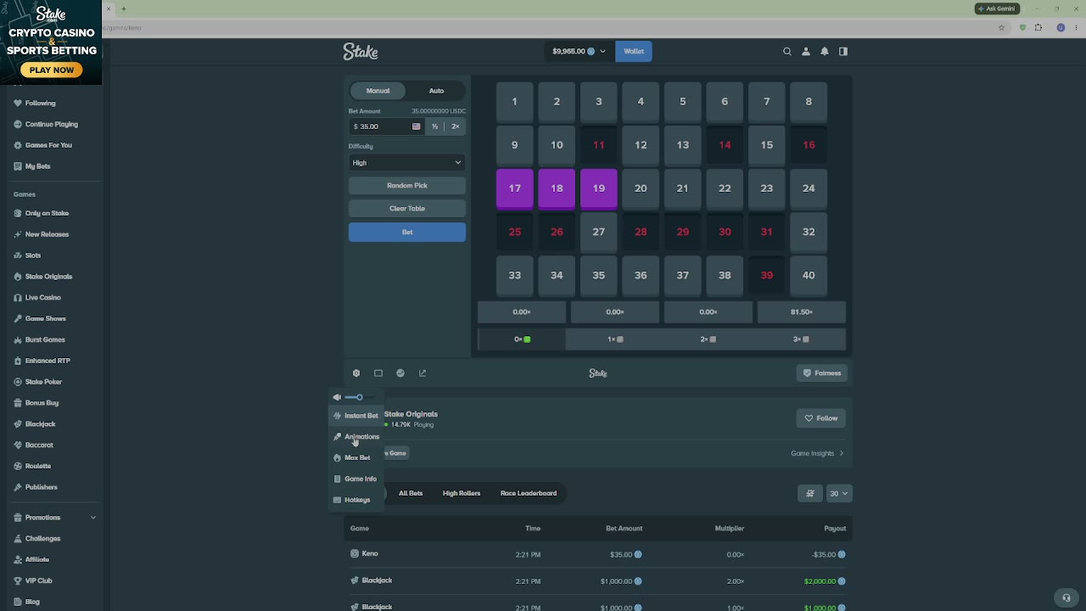Bookmark page with the star icon
Screen dimensions: 1086x611
click(1002, 27)
